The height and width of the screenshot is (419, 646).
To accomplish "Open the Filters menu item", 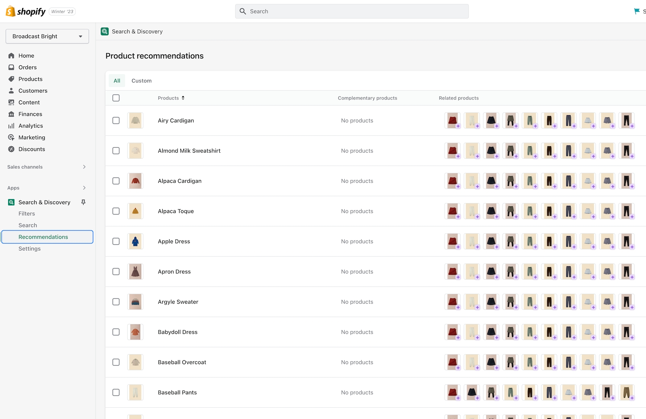I will pos(27,214).
